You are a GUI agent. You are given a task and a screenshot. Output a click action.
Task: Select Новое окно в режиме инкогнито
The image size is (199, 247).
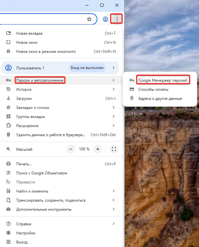[x=46, y=52]
